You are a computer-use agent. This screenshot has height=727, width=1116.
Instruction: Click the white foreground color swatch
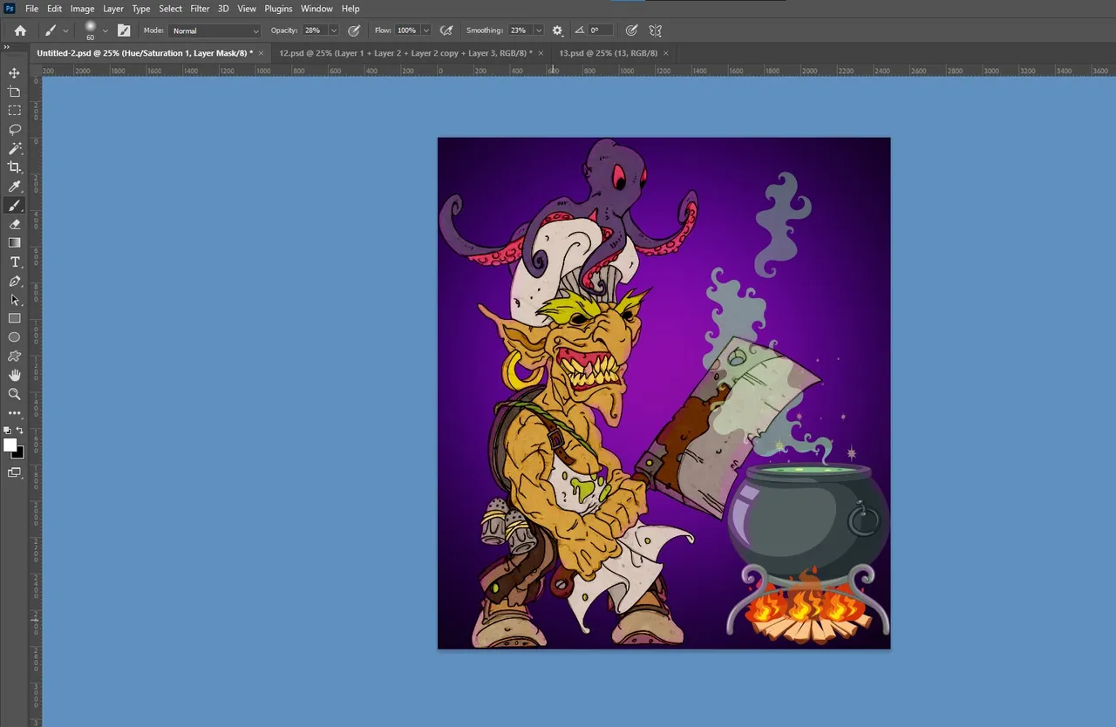coord(10,445)
